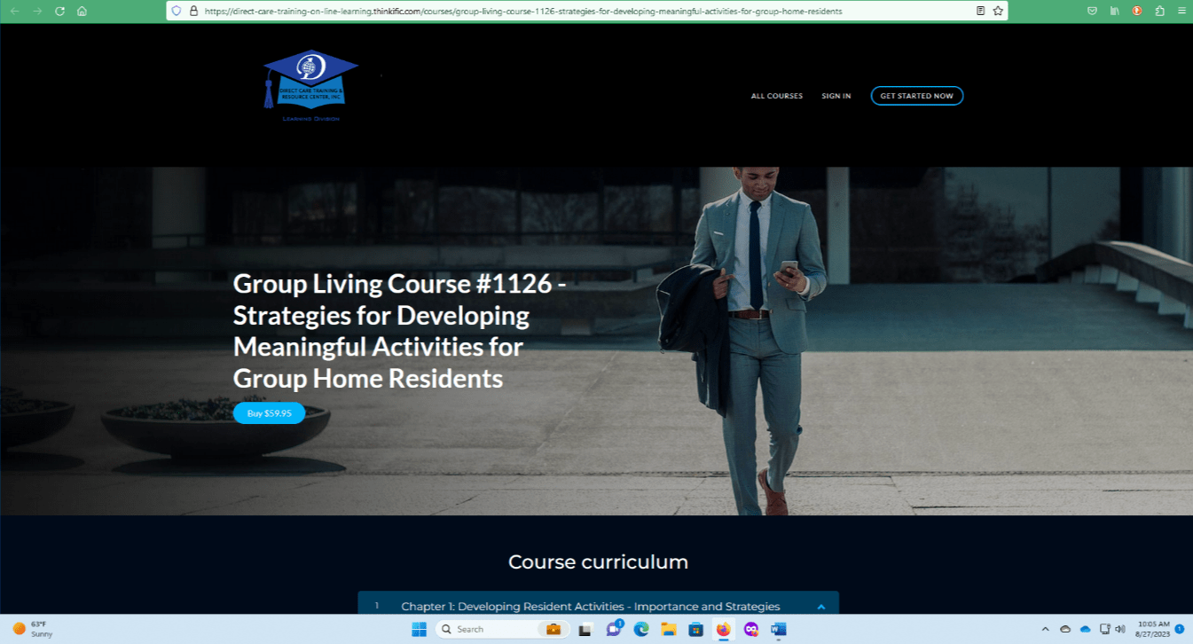
Task: Launch Microsoft Word from the taskbar
Action: [778, 629]
